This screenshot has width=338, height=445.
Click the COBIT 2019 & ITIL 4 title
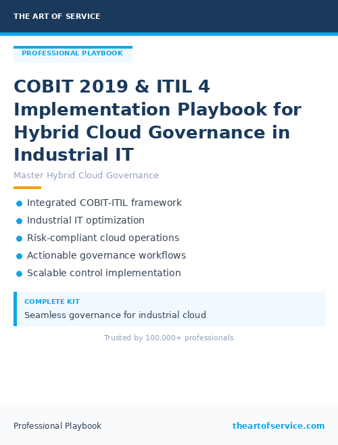point(158,120)
